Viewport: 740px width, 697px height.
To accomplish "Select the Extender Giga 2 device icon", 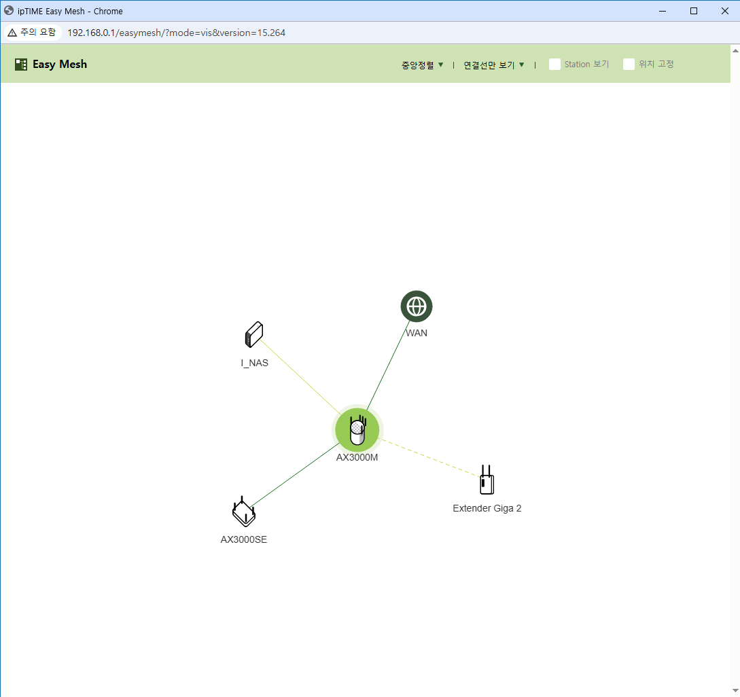I will click(x=487, y=480).
